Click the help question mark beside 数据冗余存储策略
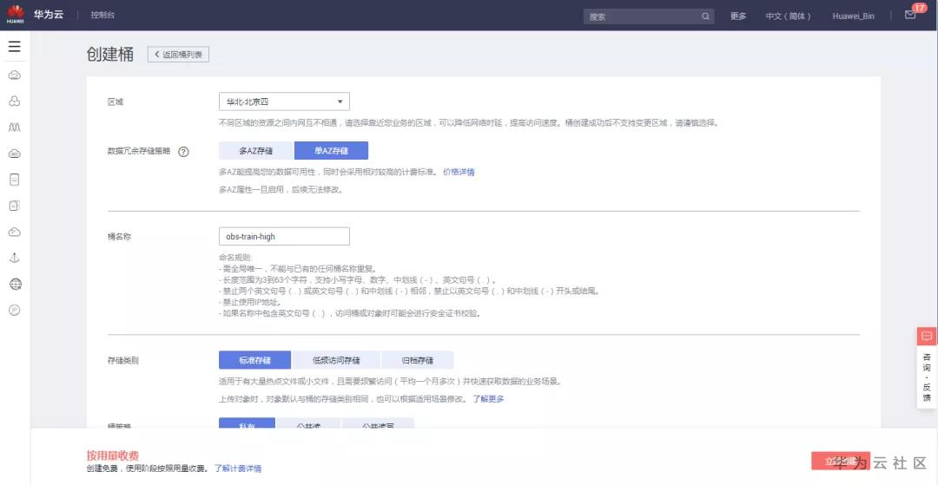The width and height of the screenshot is (938, 485). [x=183, y=151]
